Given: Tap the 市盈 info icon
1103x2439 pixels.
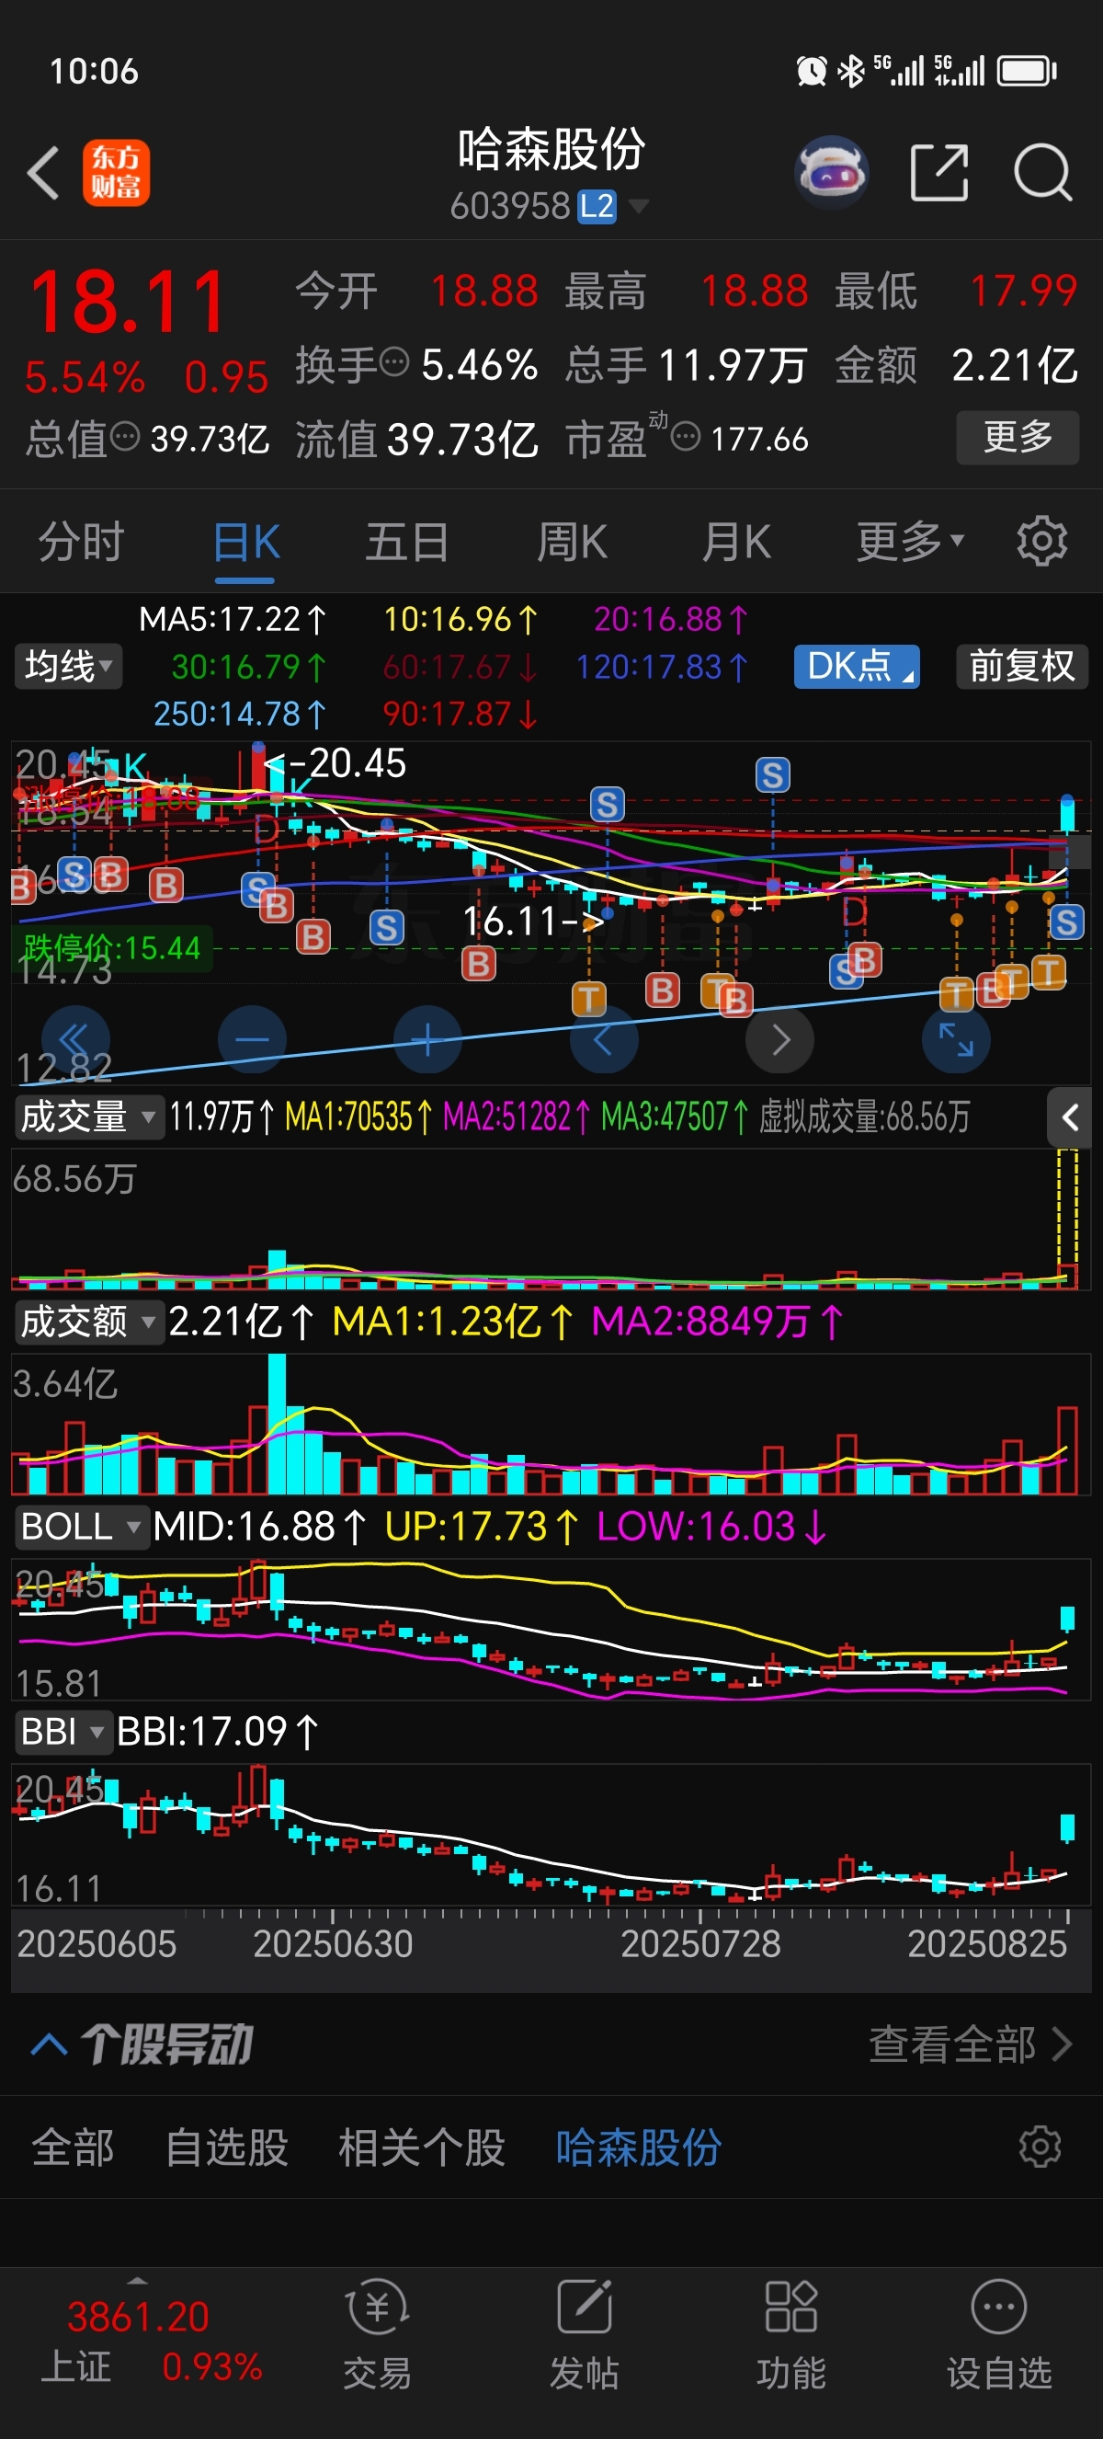Looking at the screenshot, I should click(x=685, y=437).
